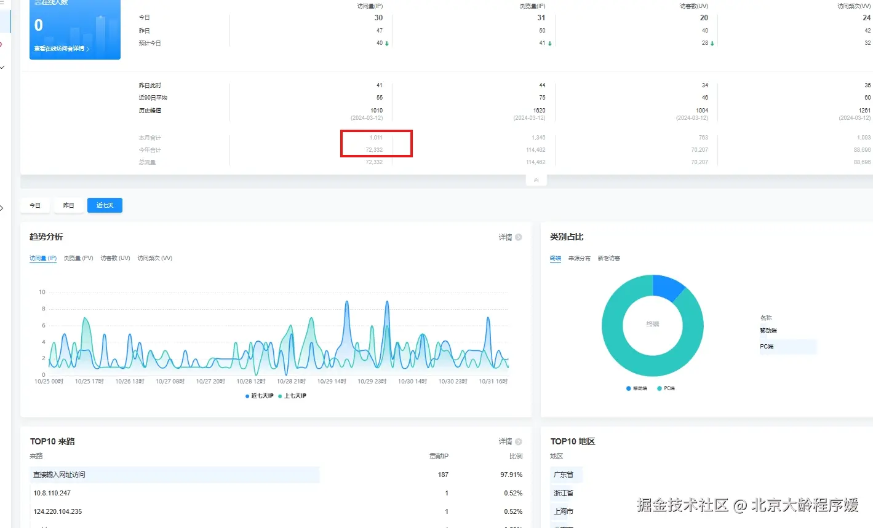This screenshot has width=873, height=528.
Task: Click the down chevron on the left sidebar
Action: [x=2, y=67]
